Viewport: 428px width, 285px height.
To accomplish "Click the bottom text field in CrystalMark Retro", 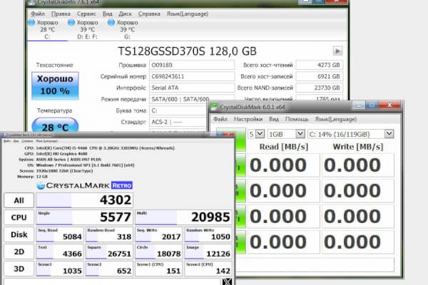I will [112, 281].
